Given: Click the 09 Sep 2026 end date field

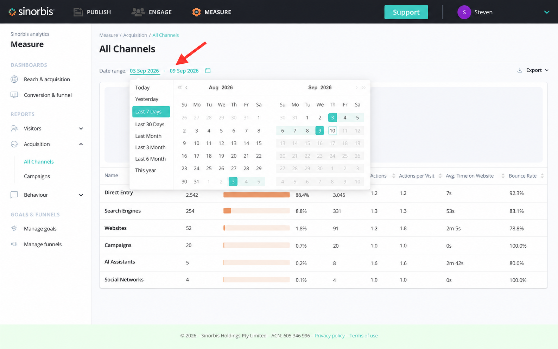Looking at the screenshot, I should point(184,71).
